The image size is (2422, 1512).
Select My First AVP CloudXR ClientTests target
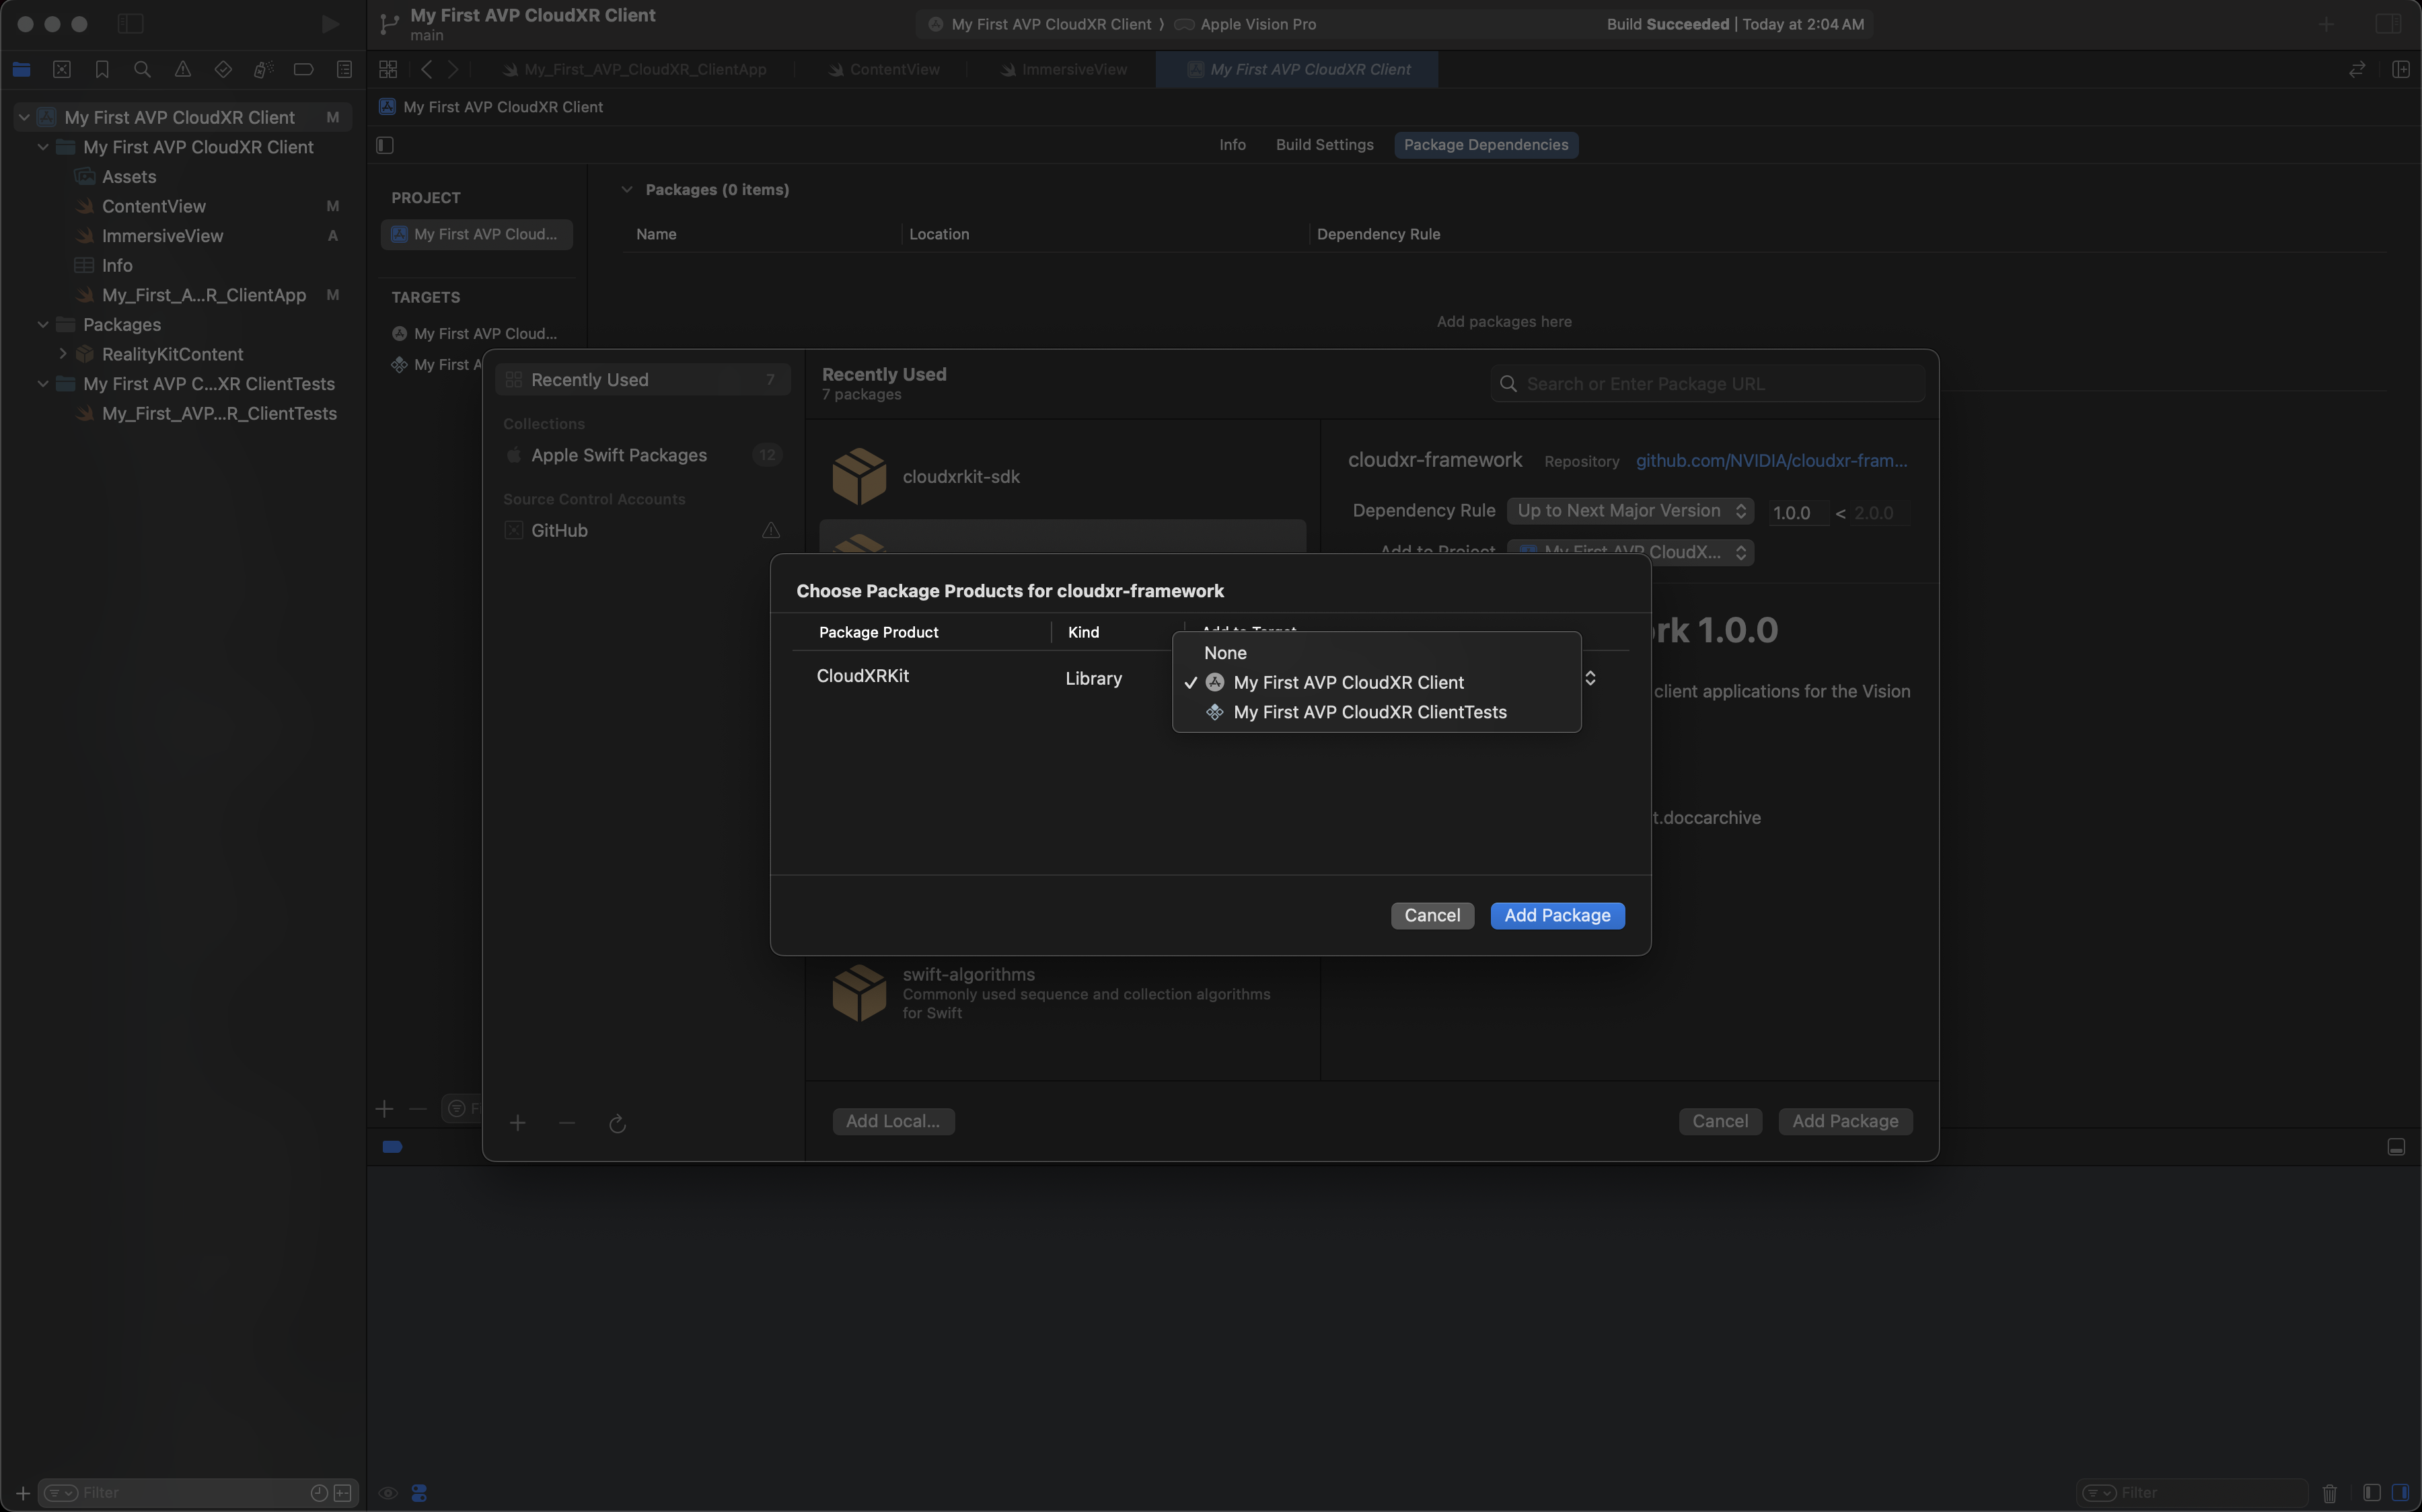[1369, 712]
